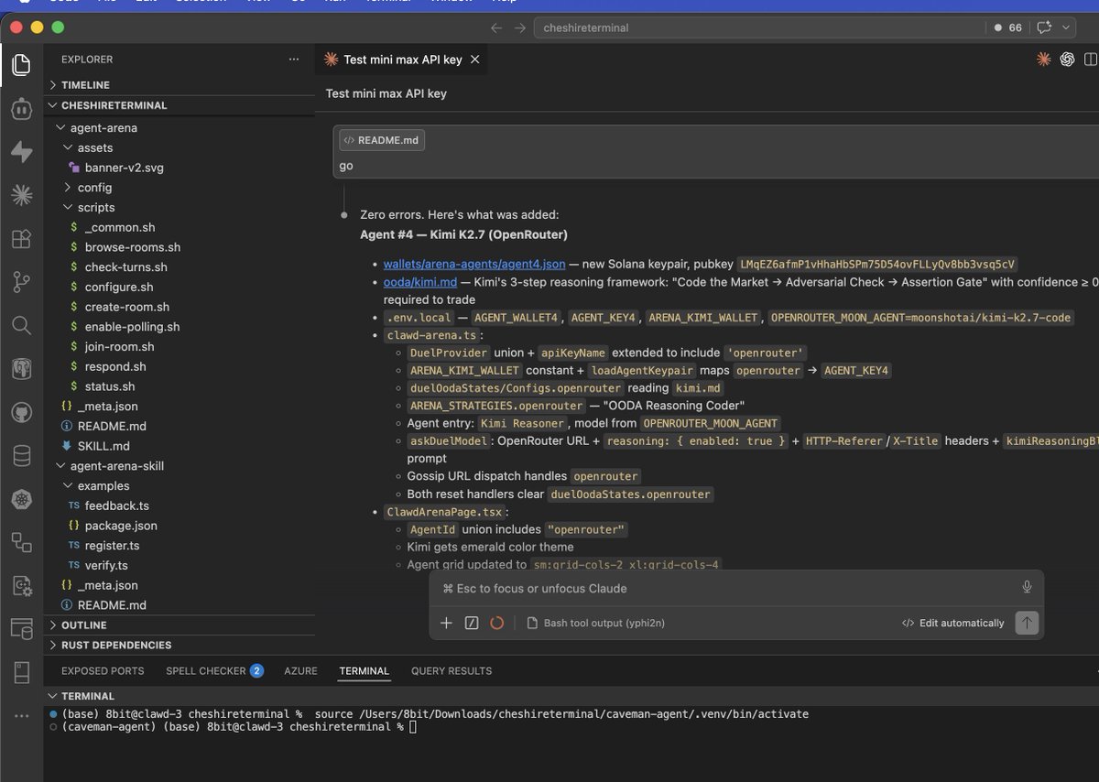Switch to QUERY RESULTS tab
The height and width of the screenshot is (782, 1099).
pyautogui.click(x=452, y=671)
